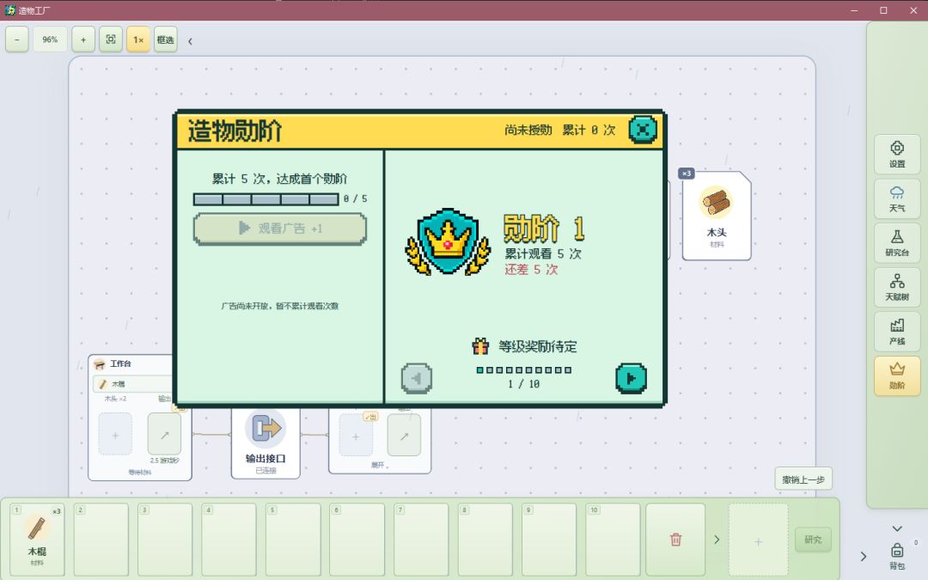Viewport: 928px width, 580px height.
Task: Select empty hotbar slot 8
Action: 485,539
